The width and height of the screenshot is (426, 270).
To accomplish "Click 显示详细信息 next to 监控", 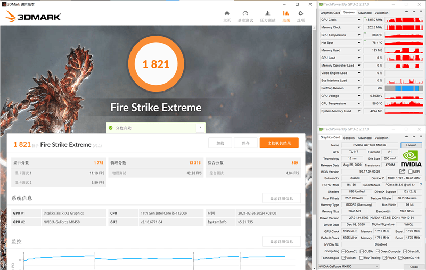I will 282,241.
